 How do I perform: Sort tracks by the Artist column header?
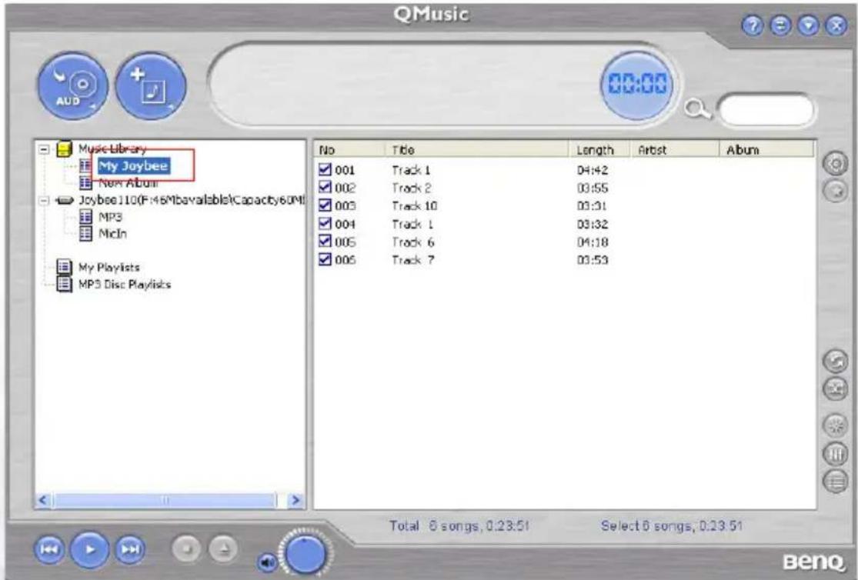point(675,150)
